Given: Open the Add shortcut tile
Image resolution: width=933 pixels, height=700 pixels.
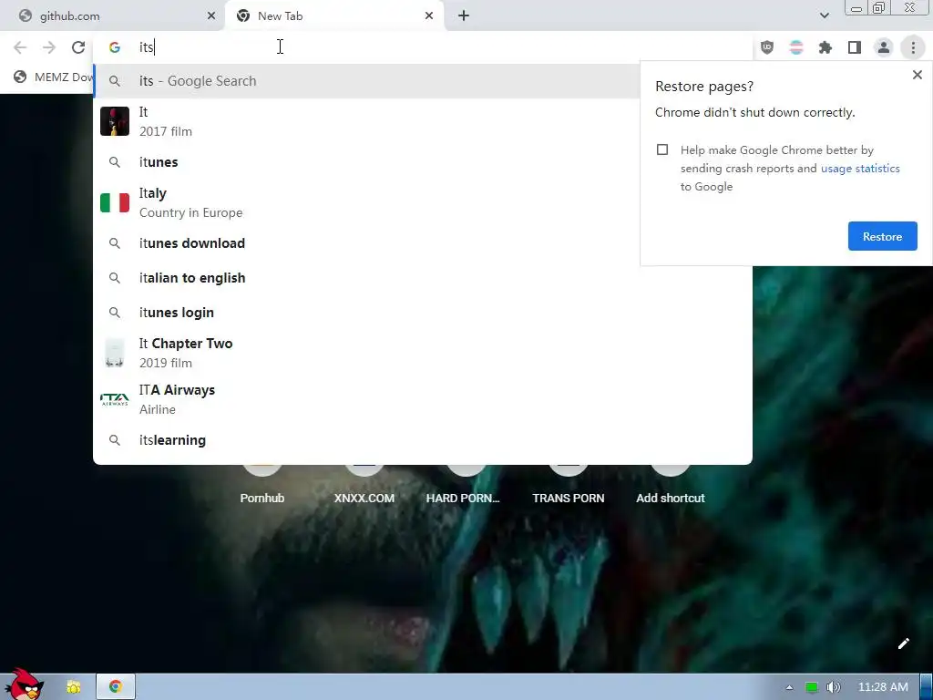Looking at the screenshot, I should pyautogui.click(x=670, y=486).
